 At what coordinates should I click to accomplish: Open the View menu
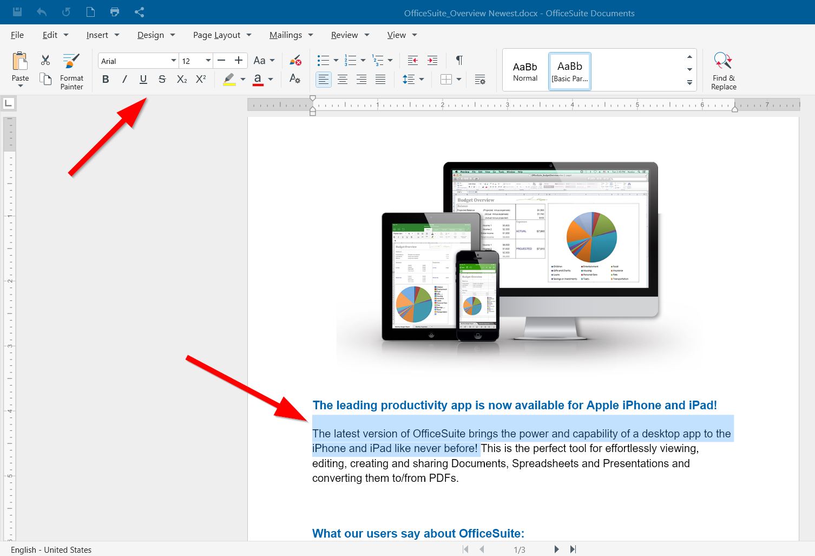click(x=402, y=35)
